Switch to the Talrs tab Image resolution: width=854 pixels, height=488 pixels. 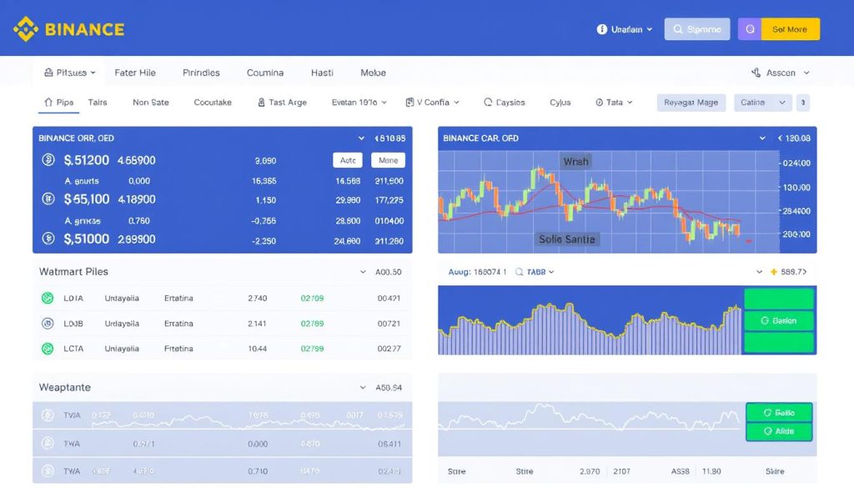98,103
